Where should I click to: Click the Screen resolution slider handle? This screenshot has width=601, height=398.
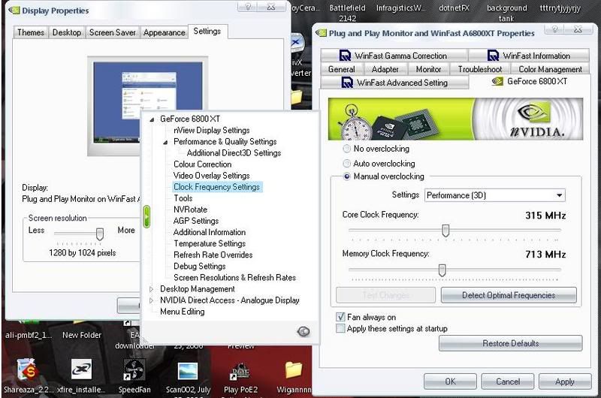coord(100,234)
